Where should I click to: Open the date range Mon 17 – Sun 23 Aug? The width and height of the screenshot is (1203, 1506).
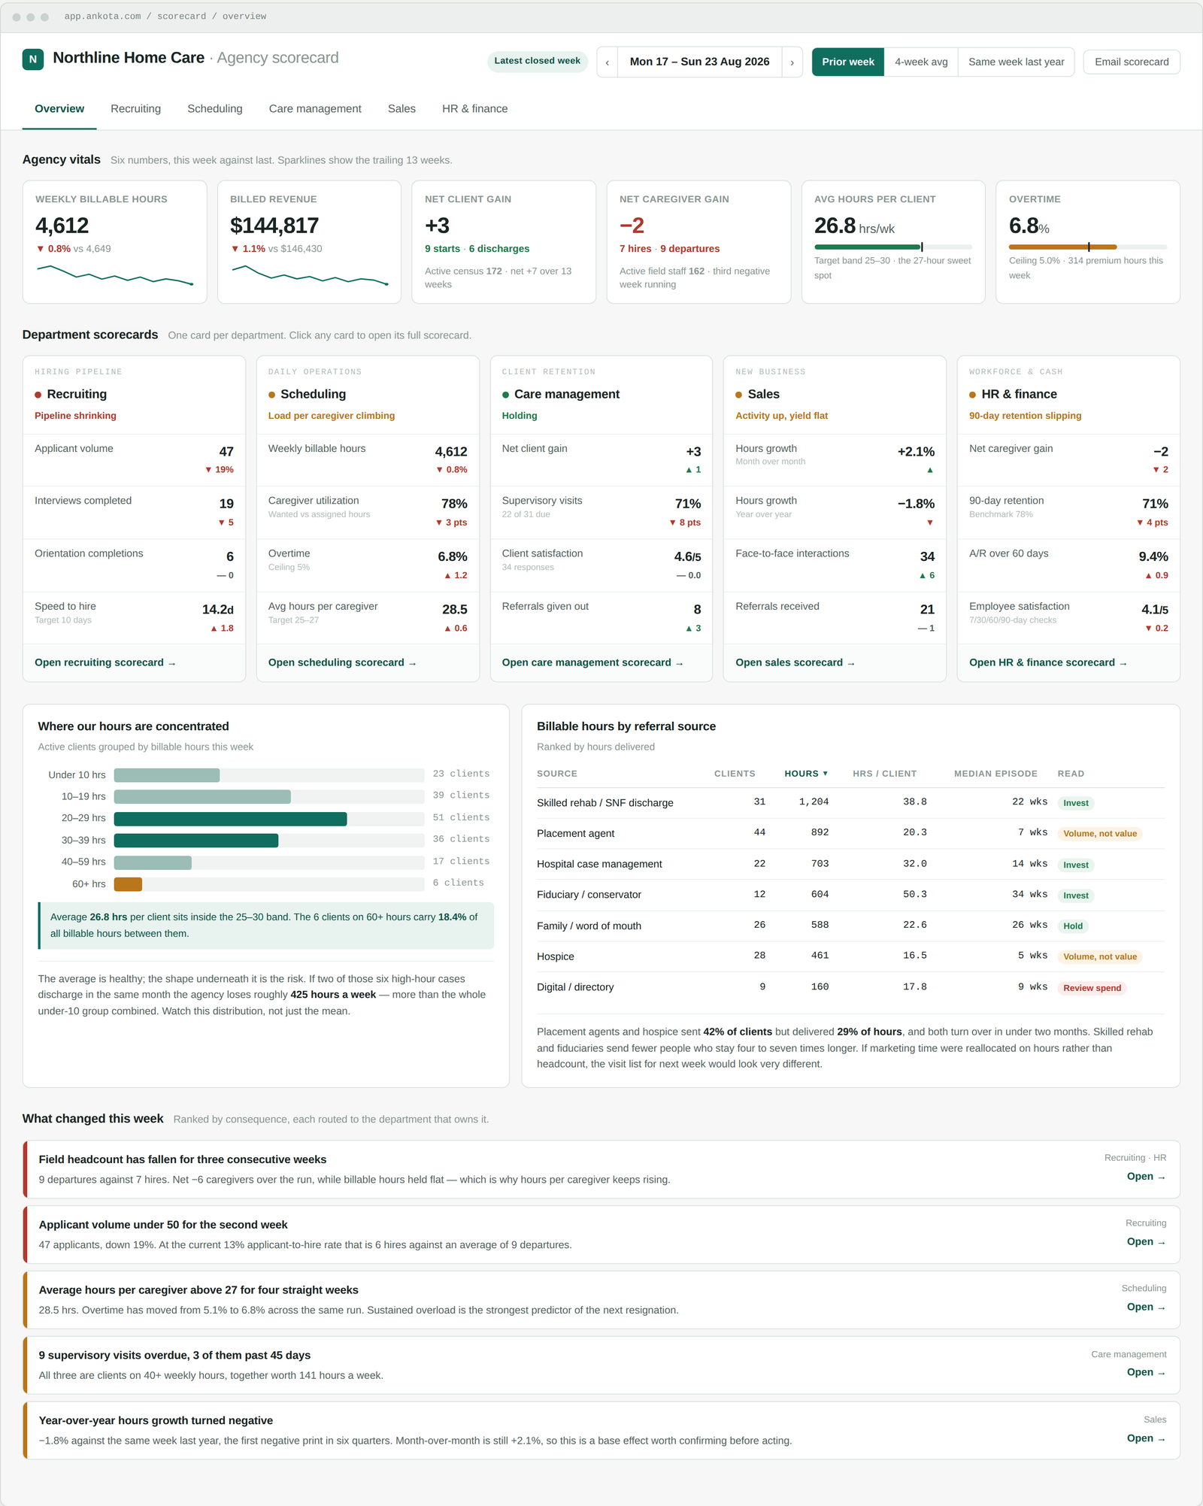[x=699, y=62]
